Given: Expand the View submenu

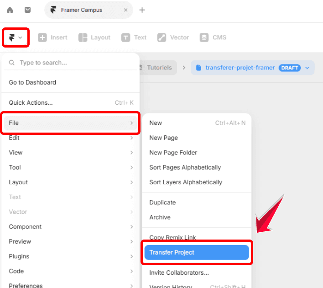Looking at the screenshot, I should tap(70, 153).
